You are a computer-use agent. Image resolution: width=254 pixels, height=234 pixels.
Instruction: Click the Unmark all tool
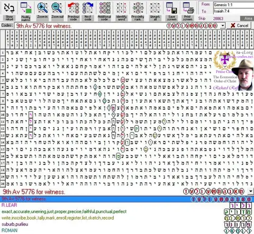point(155,11)
